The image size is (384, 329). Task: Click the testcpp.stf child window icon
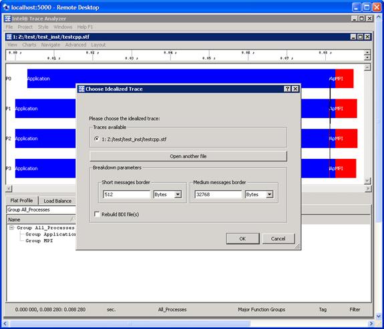[x=9, y=37]
